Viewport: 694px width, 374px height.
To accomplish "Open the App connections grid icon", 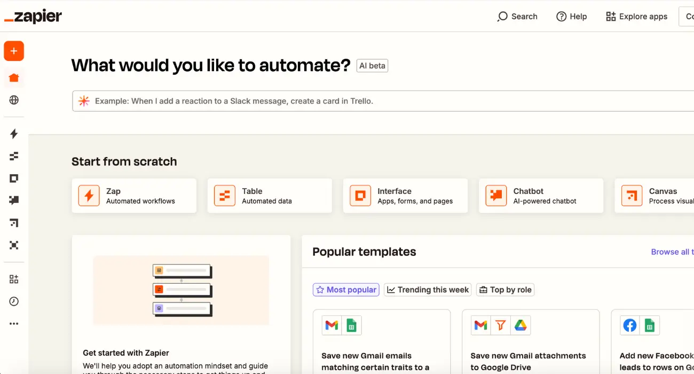I will 14,278.
